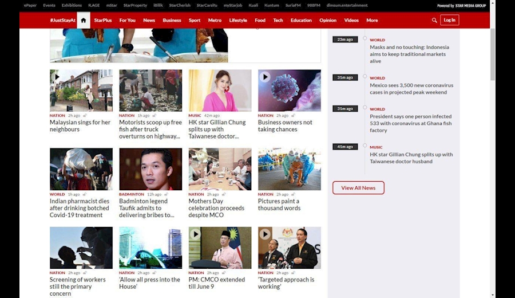Play video on Malaysian sings for neighbours

click(x=57, y=77)
